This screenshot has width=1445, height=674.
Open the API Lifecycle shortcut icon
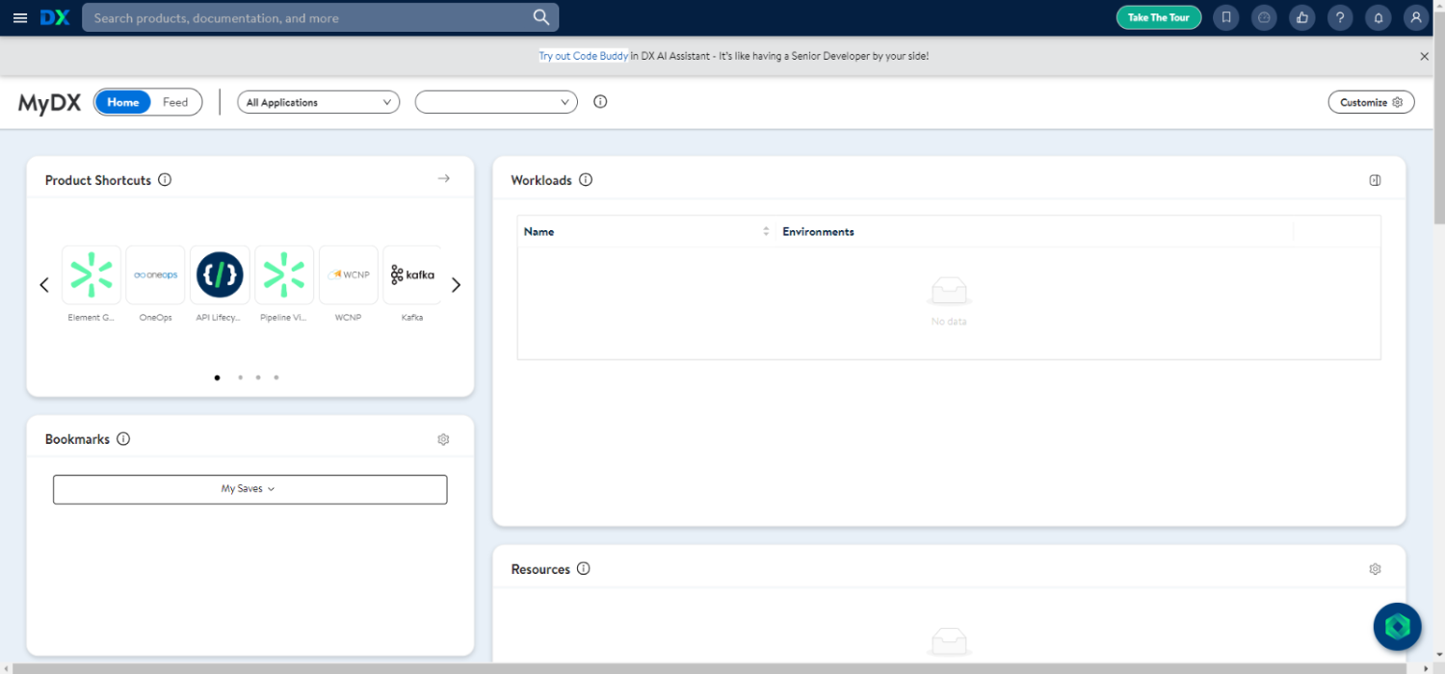pyautogui.click(x=220, y=275)
